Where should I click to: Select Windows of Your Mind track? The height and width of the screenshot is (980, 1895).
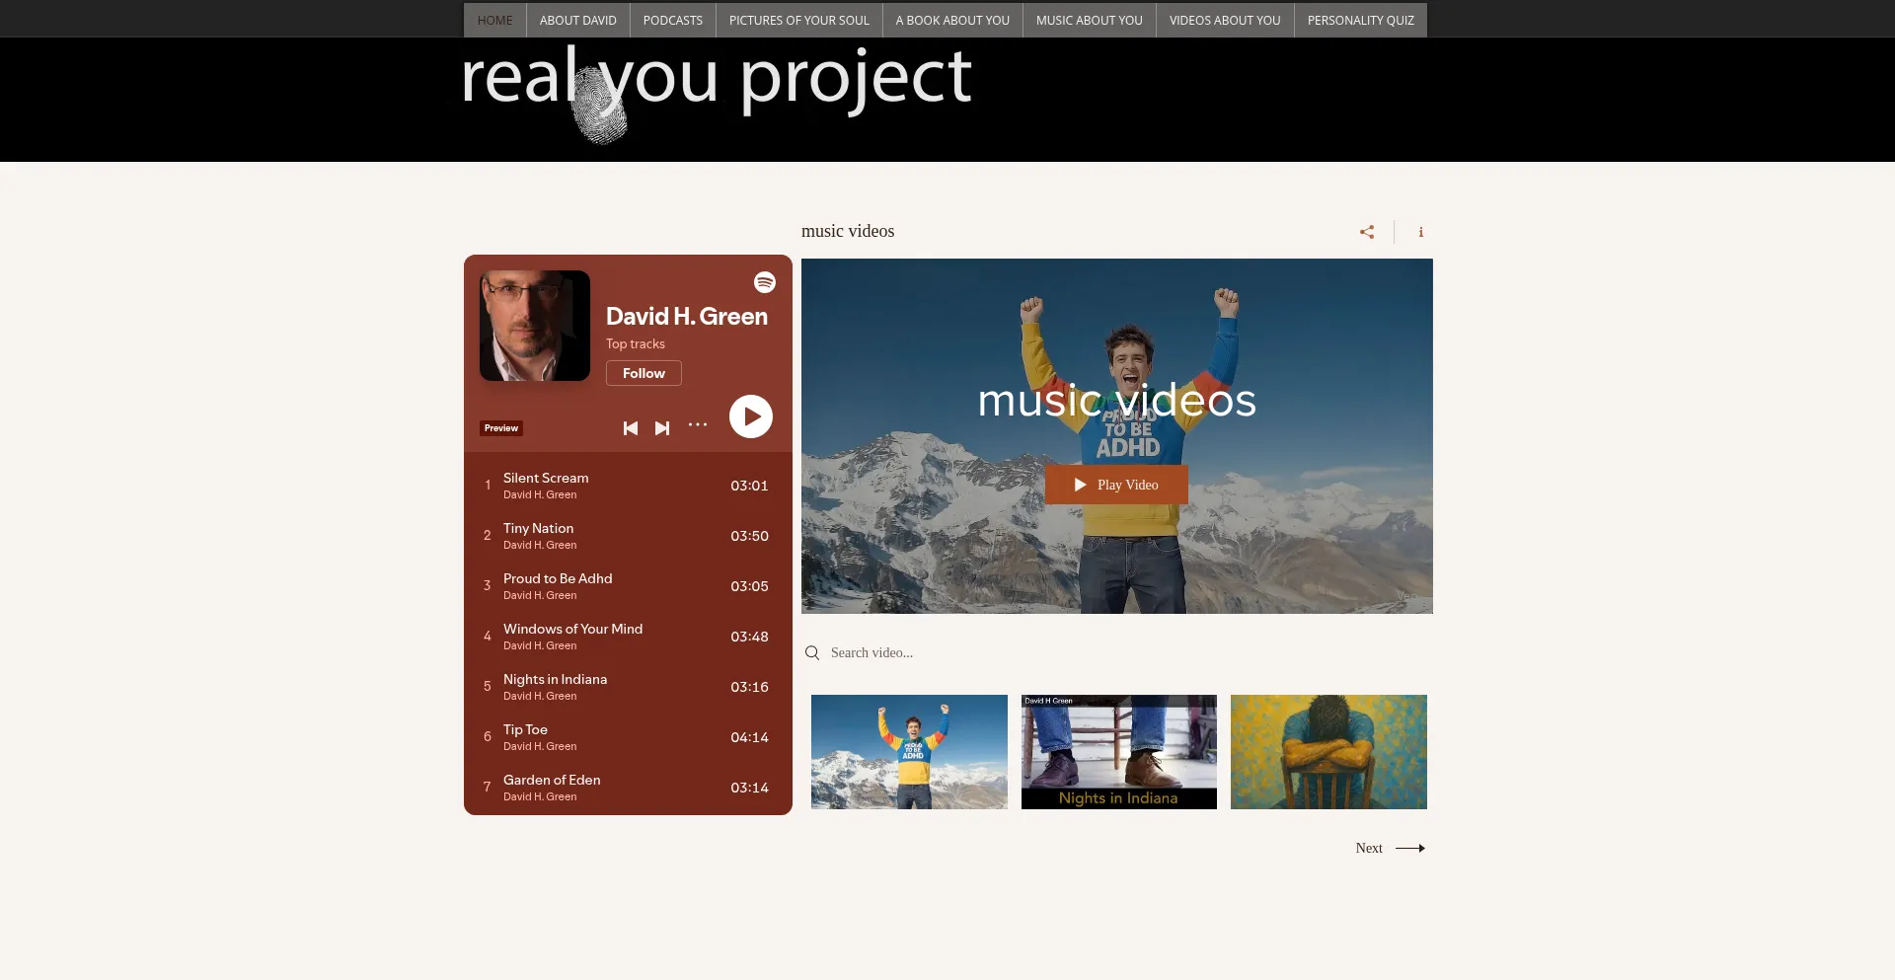[x=572, y=630]
